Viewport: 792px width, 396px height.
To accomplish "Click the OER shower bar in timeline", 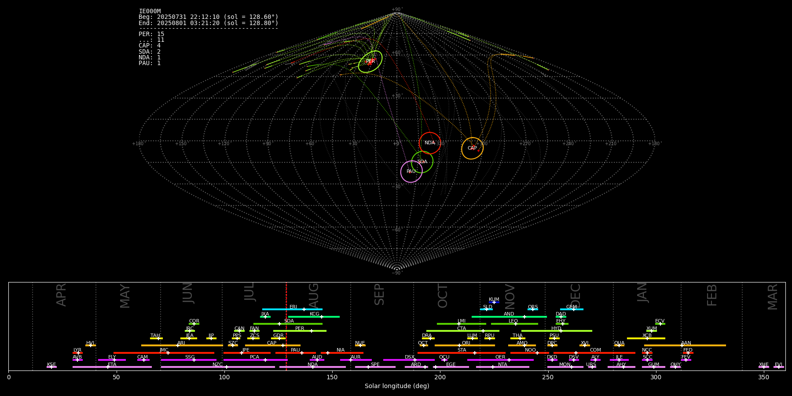I will 500,360.
